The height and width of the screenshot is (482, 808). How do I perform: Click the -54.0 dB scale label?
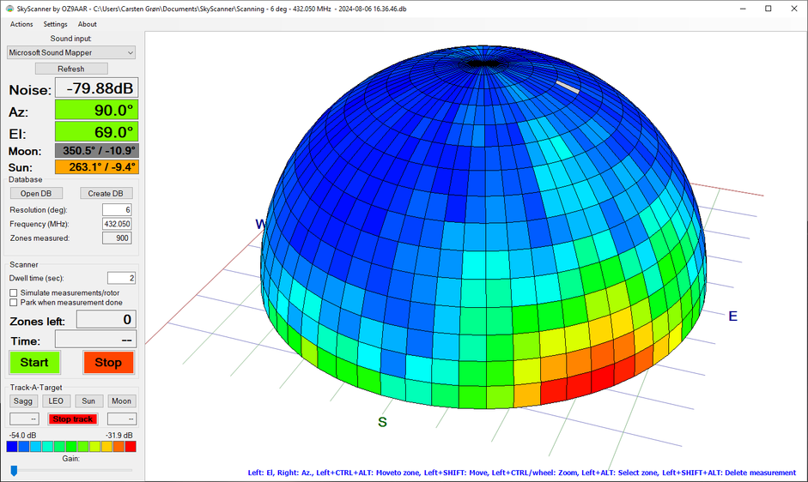[22, 435]
